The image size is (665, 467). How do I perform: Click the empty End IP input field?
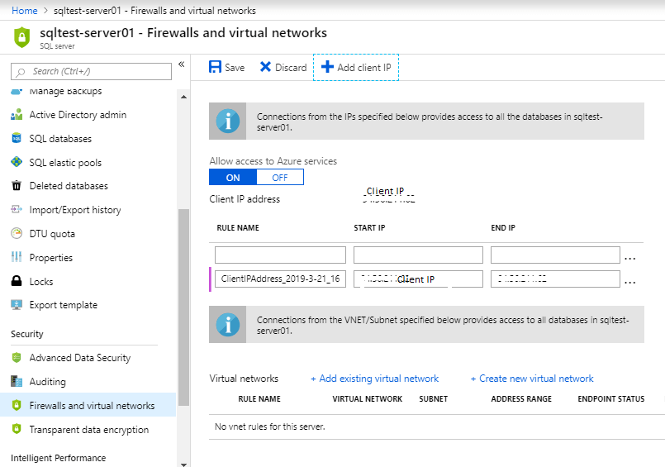coord(555,255)
